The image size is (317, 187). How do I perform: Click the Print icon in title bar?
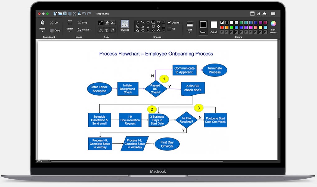[264, 14]
